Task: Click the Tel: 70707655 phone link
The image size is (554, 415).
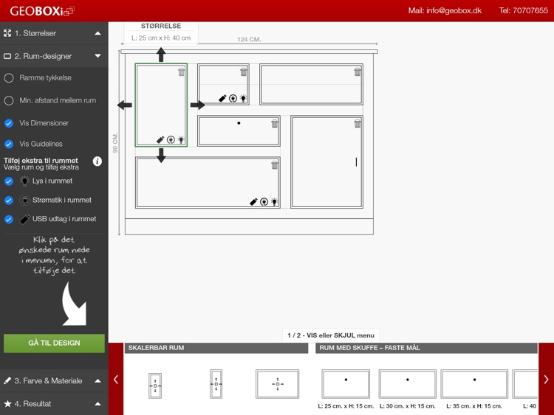Action: click(523, 10)
